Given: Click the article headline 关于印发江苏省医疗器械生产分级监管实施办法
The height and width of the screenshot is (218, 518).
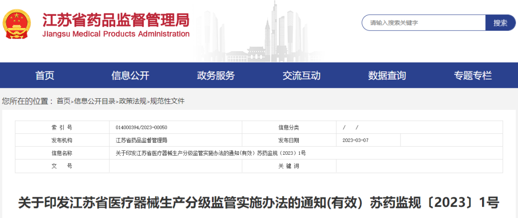Looking at the screenshot, I should click(x=259, y=202).
